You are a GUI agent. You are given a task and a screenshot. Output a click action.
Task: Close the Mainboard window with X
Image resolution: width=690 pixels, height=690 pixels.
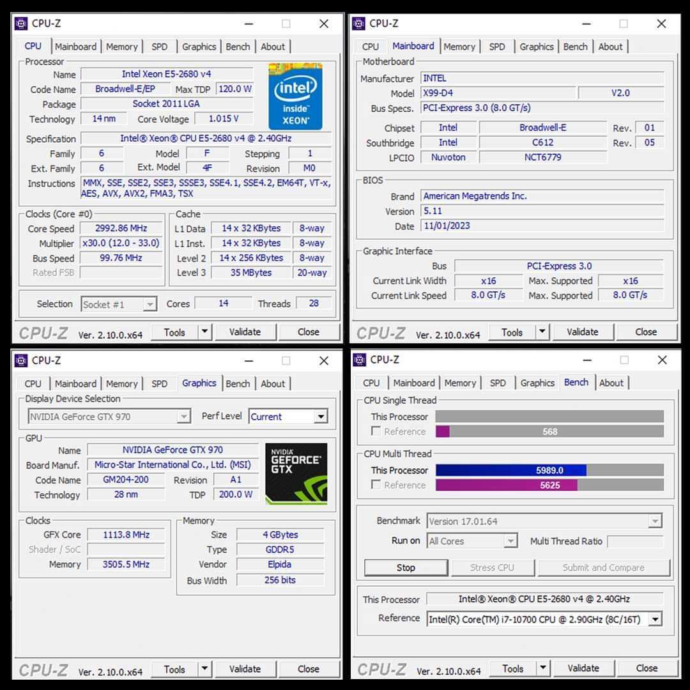coord(661,24)
